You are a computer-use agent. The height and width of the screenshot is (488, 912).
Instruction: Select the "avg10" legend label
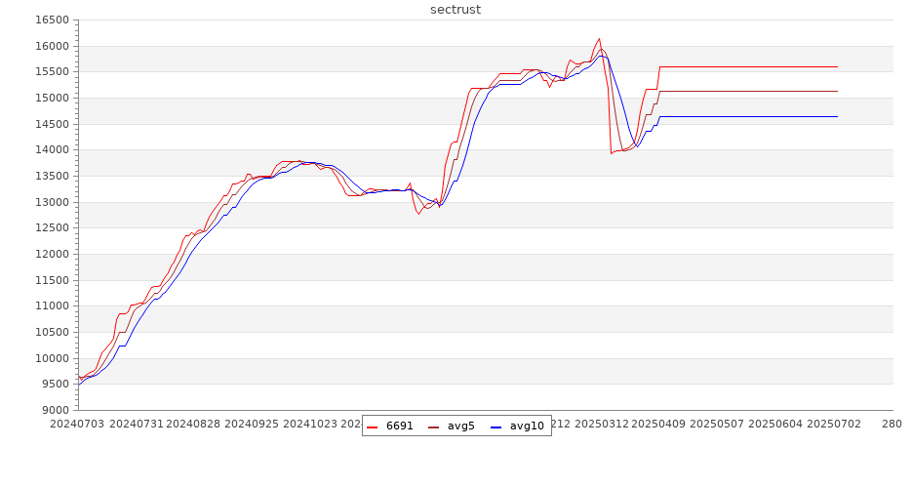click(527, 426)
